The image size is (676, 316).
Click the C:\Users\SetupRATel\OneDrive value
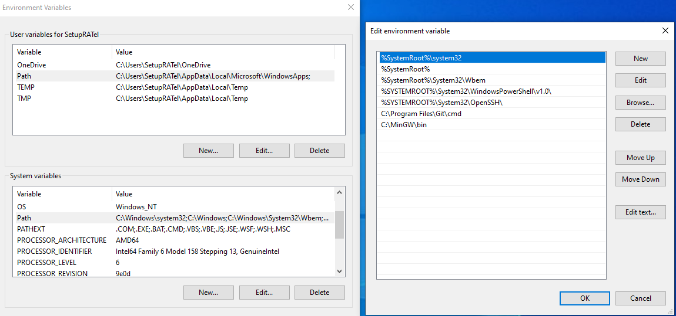point(163,65)
